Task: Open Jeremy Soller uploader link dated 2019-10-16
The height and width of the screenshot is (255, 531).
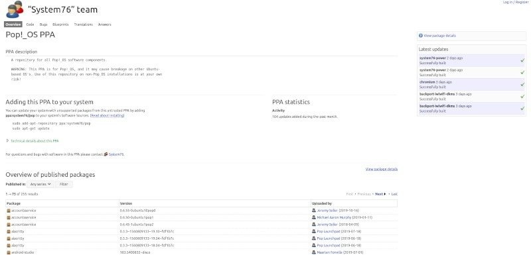Action: pos(327,211)
